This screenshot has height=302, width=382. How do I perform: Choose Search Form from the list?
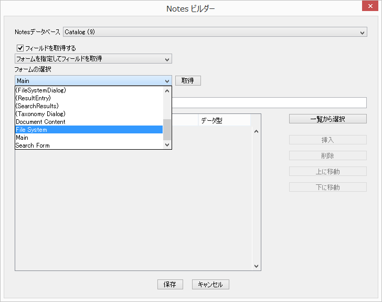click(33, 145)
